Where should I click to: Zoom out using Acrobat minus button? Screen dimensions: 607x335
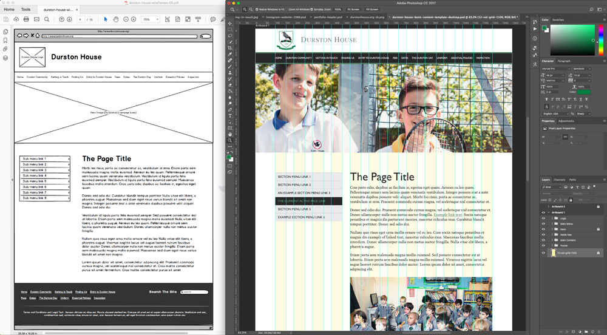(126, 19)
